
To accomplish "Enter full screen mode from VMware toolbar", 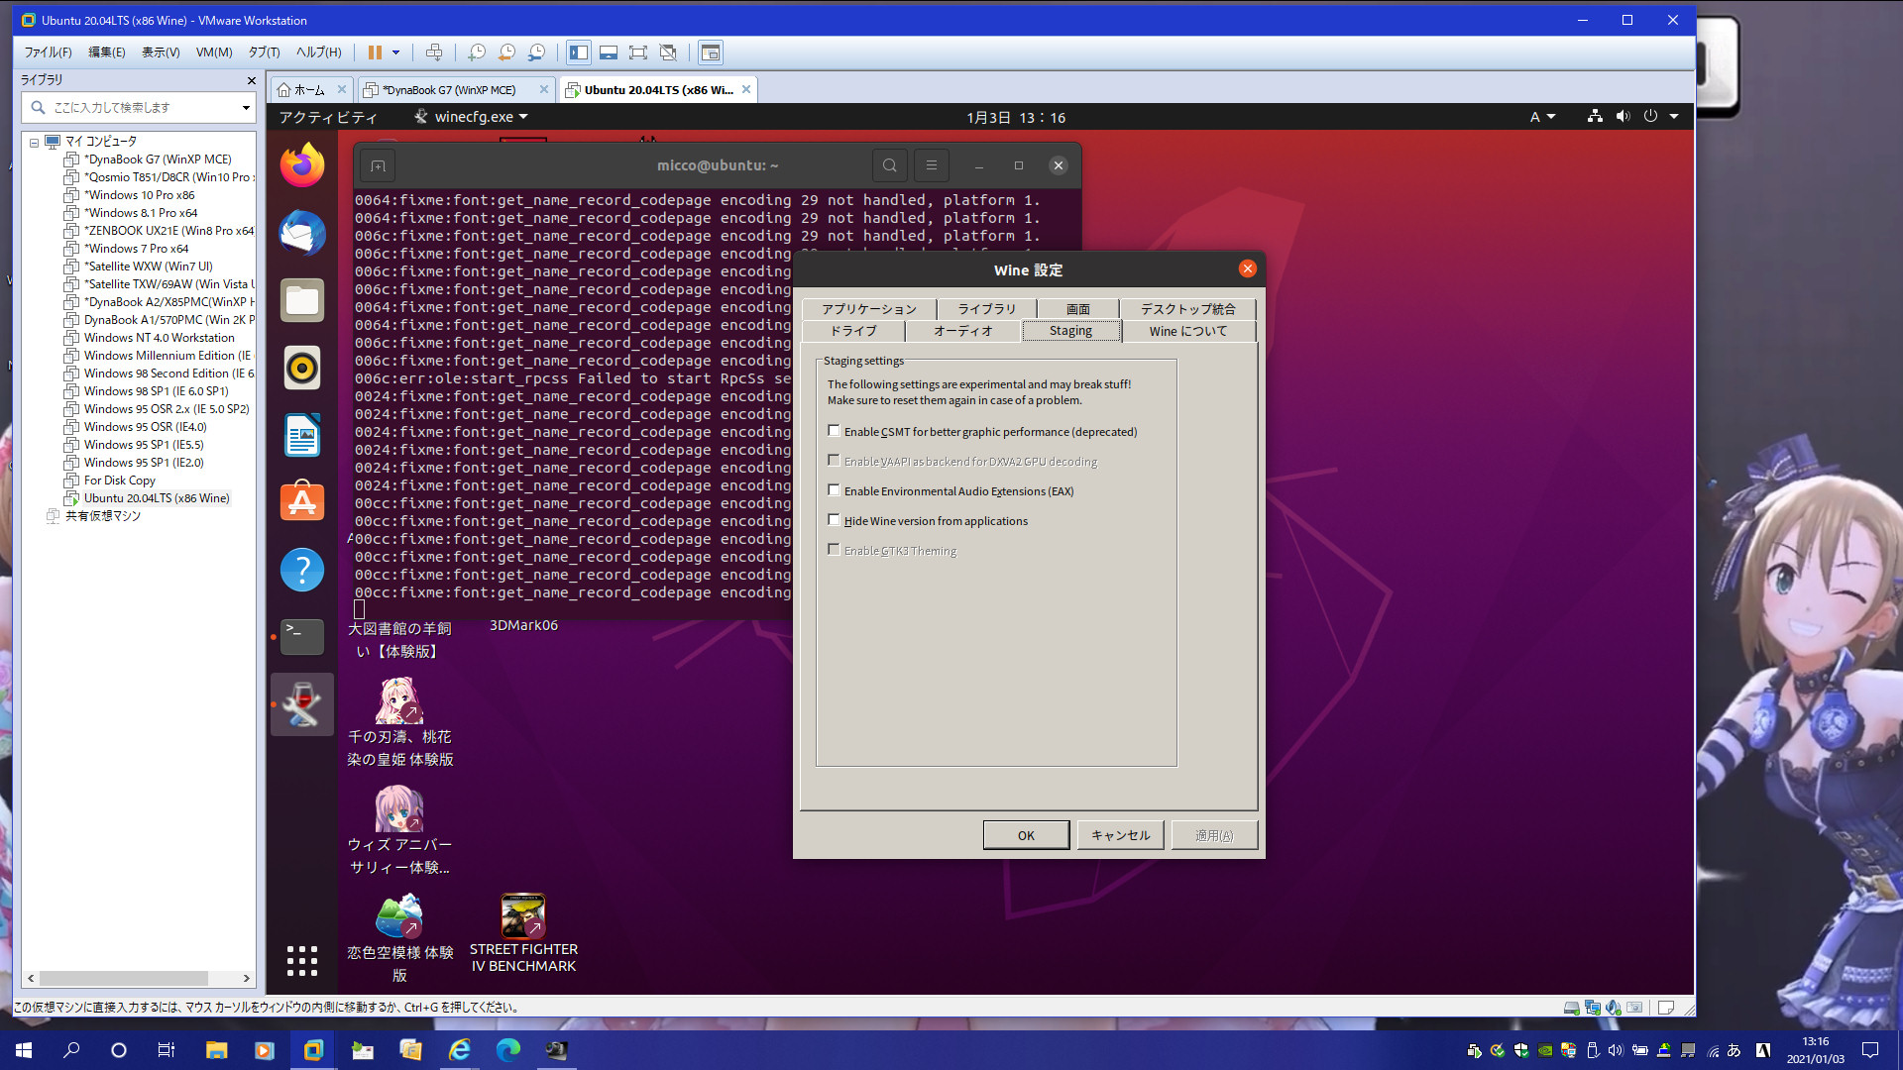I will [638, 53].
